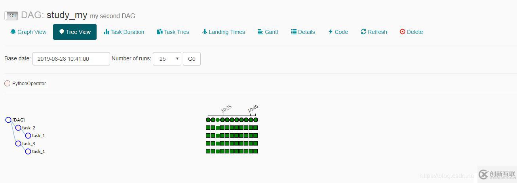Collapse the task_3 tree node
The height and width of the screenshot is (183, 517).
18,144
